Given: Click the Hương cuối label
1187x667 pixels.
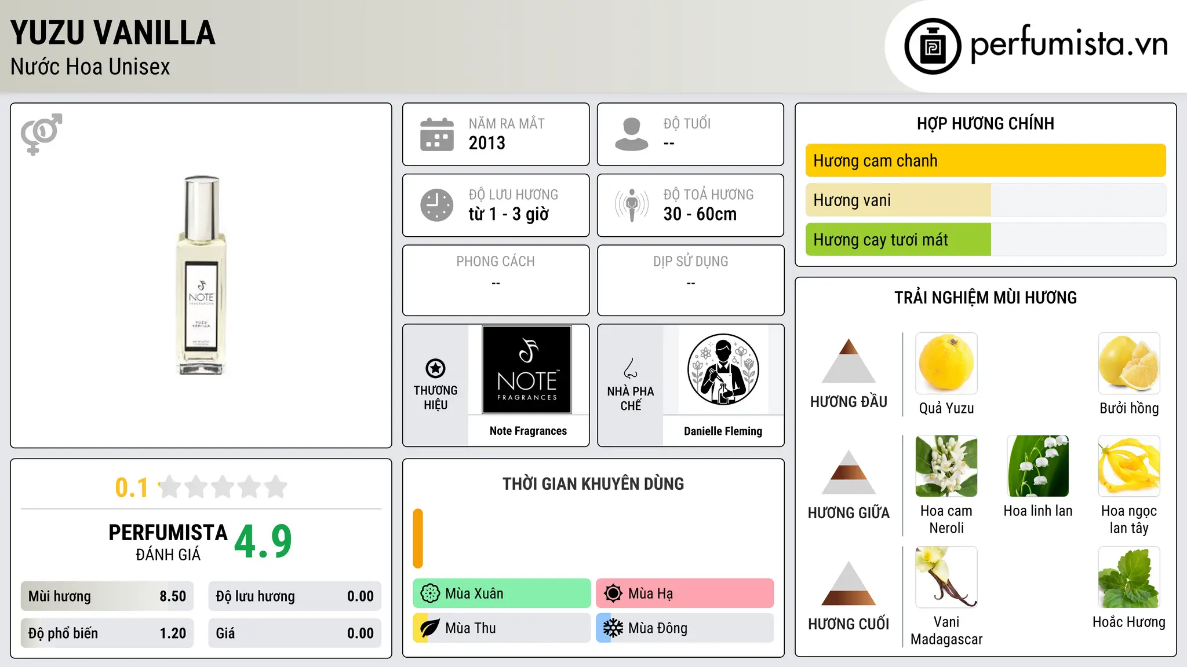Looking at the screenshot, I should pyautogui.click(x=849, y=624).
